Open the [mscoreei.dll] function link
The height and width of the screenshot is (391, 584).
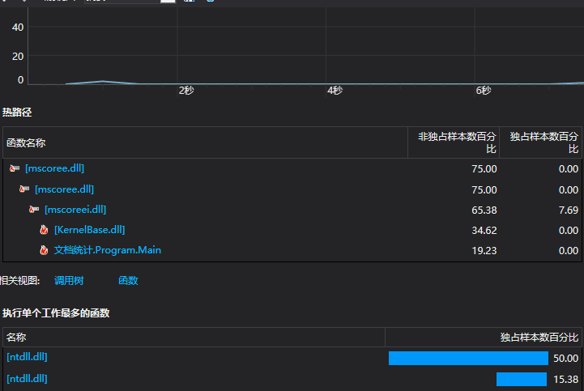point(75,209)
